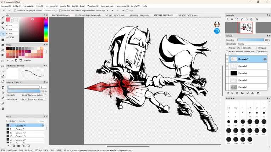Select the Fill rectangle tool
The width and height of the screenshot is (271, 152).
3,40
